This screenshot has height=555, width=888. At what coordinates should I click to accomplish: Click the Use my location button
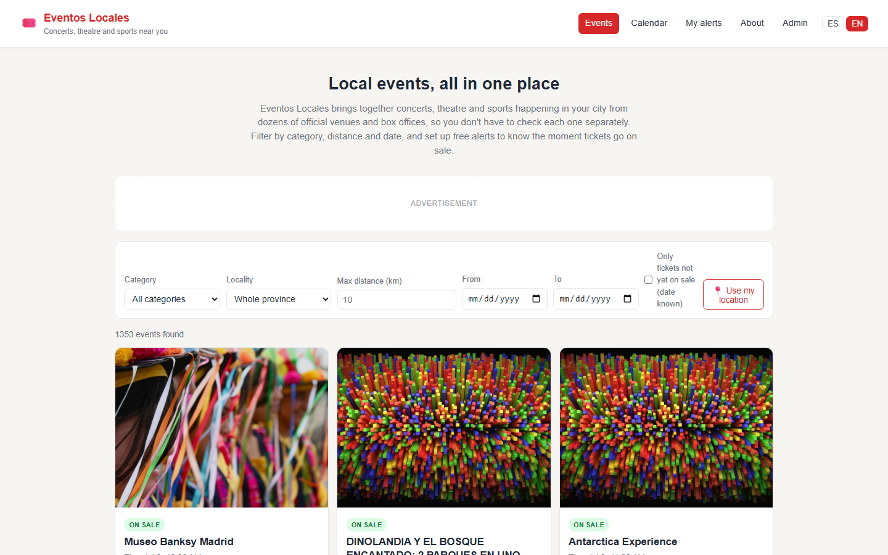point(733,295)
